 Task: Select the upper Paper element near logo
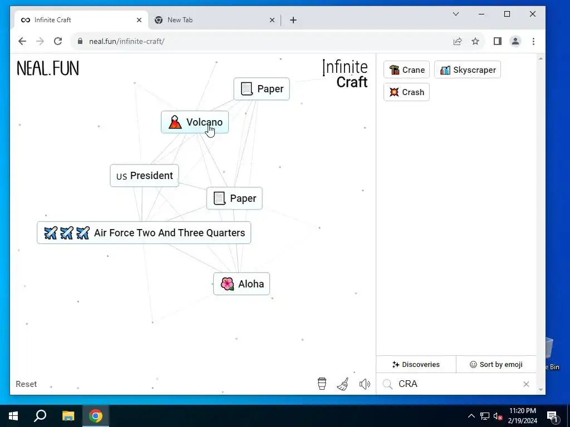(262, 89)
